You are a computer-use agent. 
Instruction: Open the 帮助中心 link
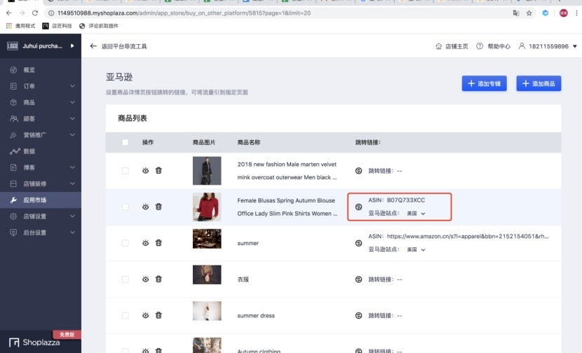click(x=499, y=46)
